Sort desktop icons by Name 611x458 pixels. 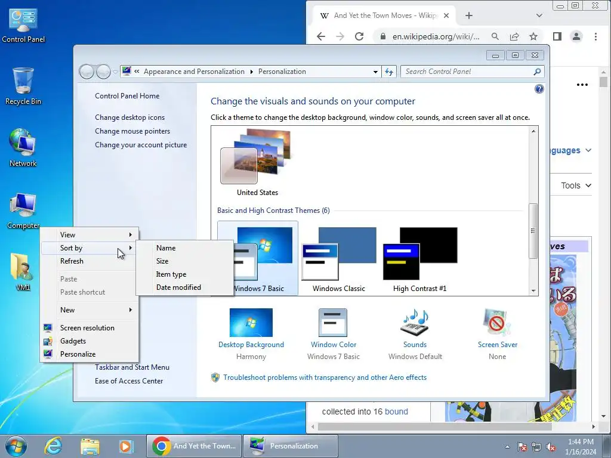tap(185, 247)
